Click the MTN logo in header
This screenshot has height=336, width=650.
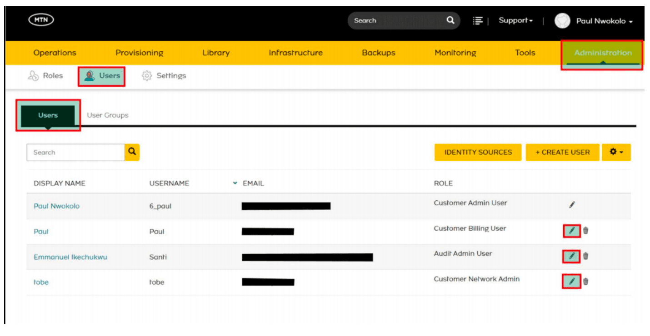coord(41,20)
